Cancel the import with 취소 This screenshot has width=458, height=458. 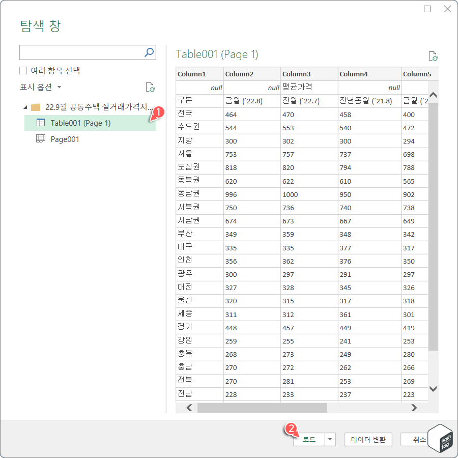(x=419, y=439)
